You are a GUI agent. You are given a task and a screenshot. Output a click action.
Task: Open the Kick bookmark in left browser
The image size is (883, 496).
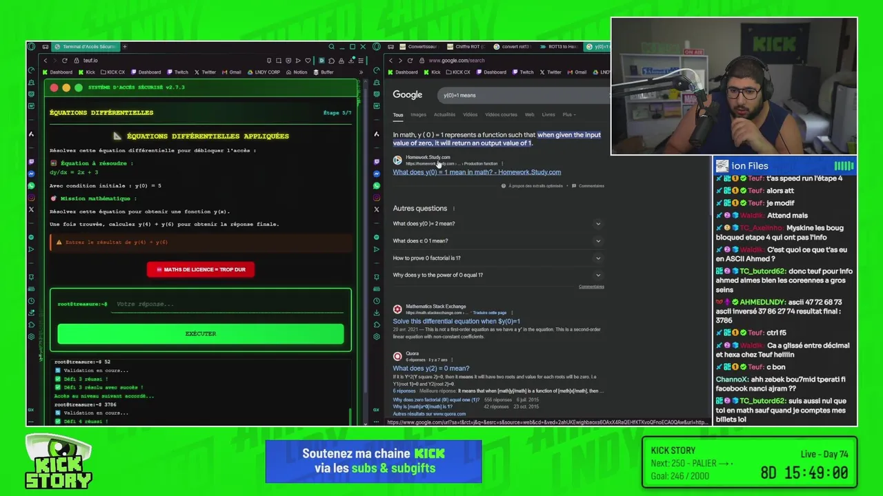86,72
